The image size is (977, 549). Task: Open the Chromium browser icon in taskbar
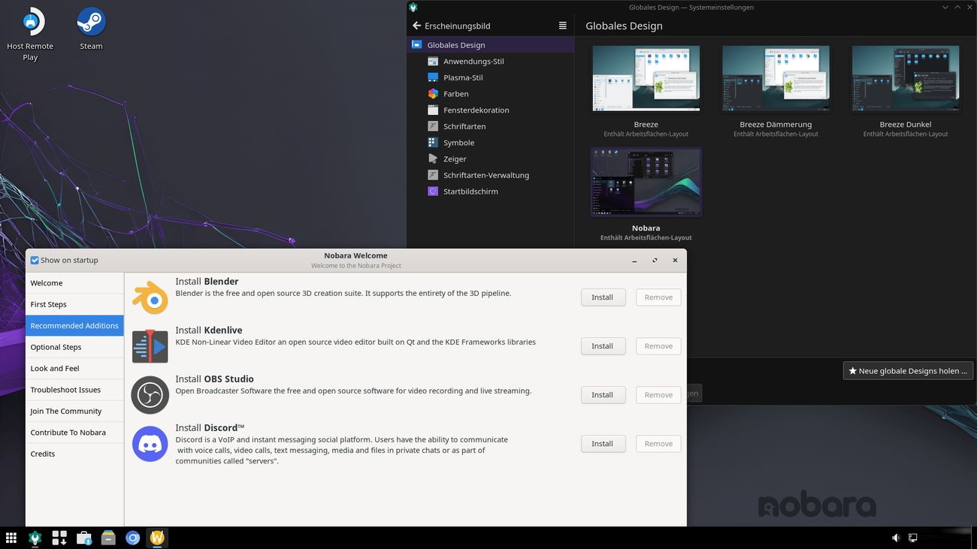(133, 538)
